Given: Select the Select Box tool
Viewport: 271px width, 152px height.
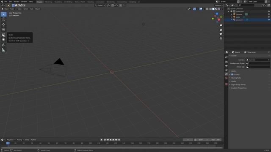Looking at the screenshot, I should point(3,14).
